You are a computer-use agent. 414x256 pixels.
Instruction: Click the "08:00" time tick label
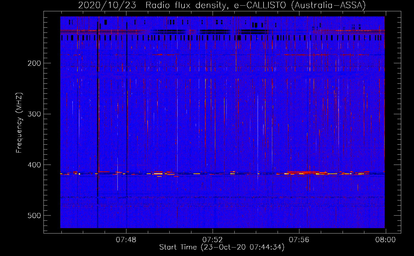386,240
